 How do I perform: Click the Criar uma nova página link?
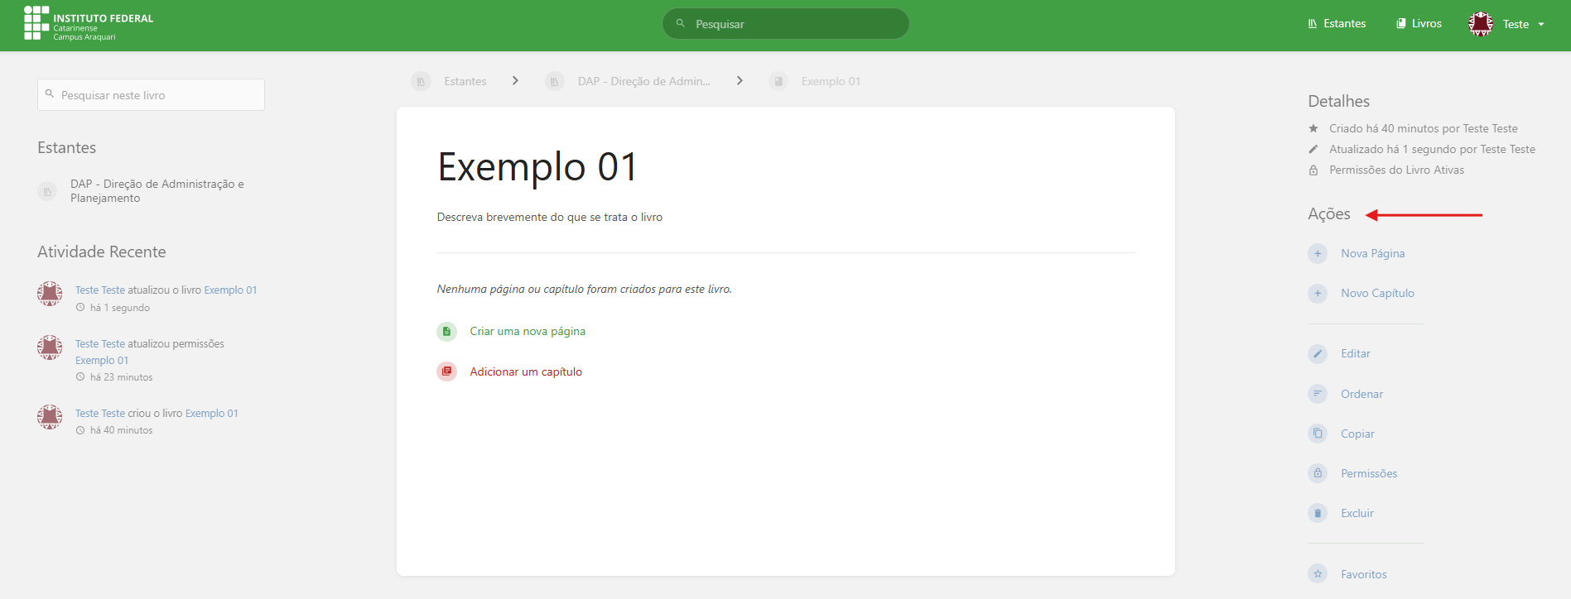point(527,331)
